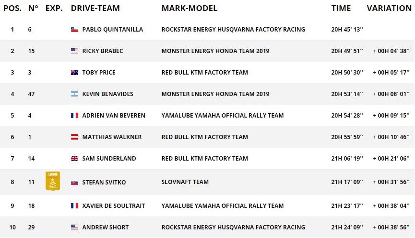Click Andrew Short's variation + 00H 38' 56''
The image size is (415, 238).
391,227
